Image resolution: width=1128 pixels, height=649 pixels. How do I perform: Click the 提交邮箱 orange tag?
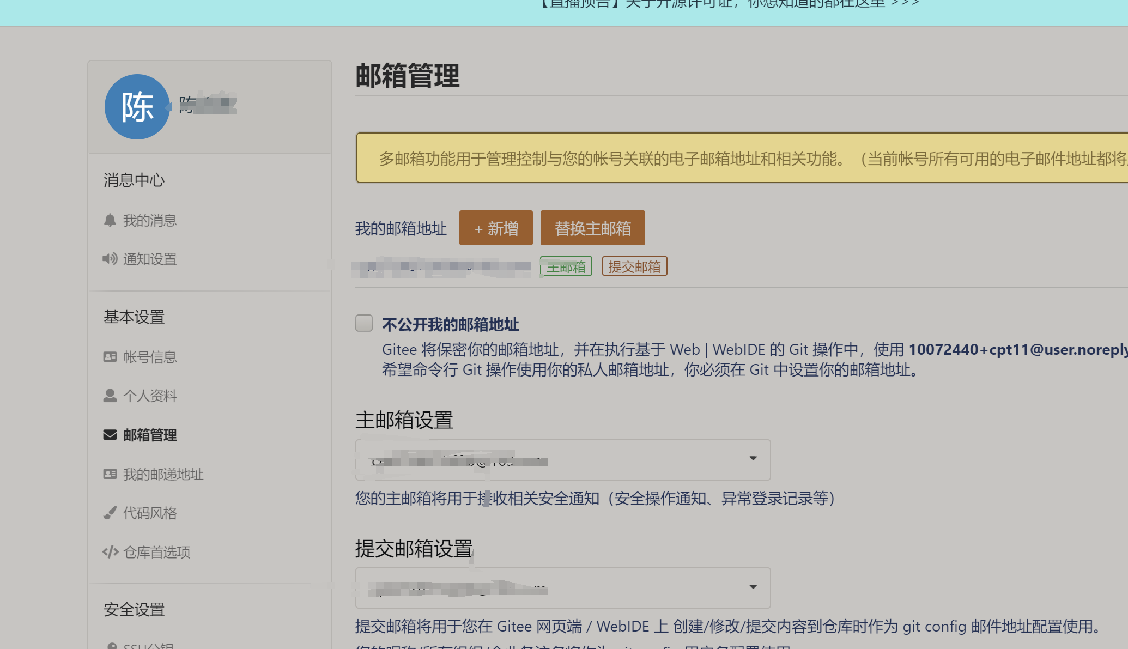634,266
